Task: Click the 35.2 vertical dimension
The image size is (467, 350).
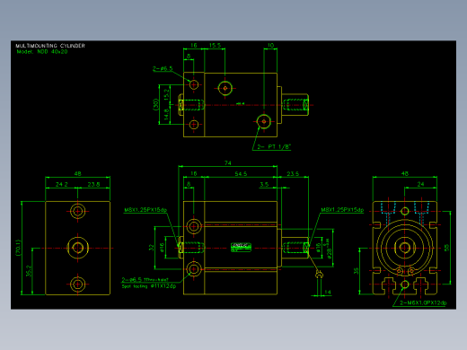Action: (29, 271)
